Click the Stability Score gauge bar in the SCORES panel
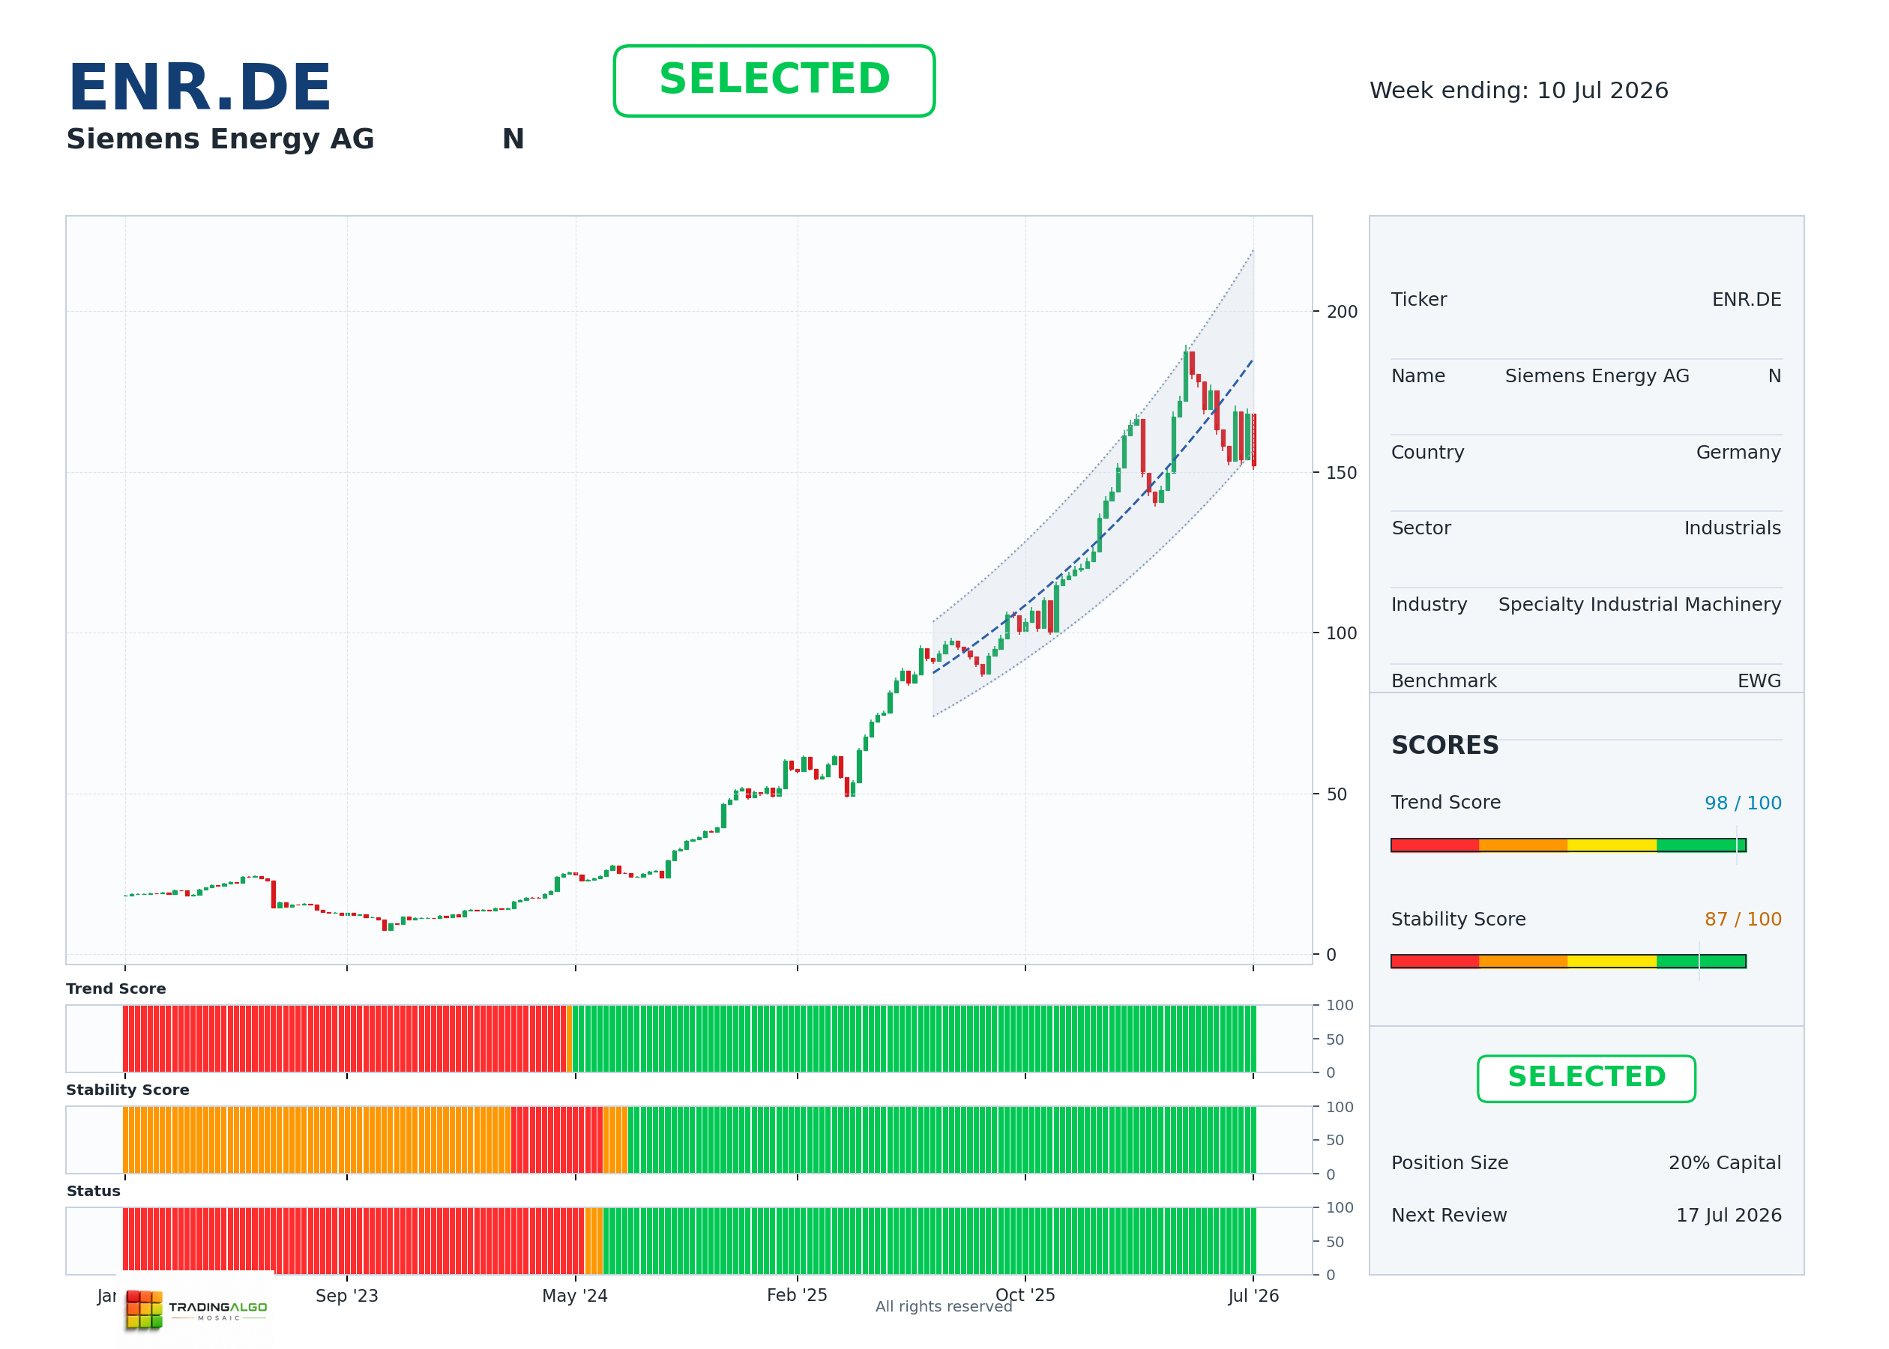This screenshot has height=1349, width=1889. [1568, 961]
